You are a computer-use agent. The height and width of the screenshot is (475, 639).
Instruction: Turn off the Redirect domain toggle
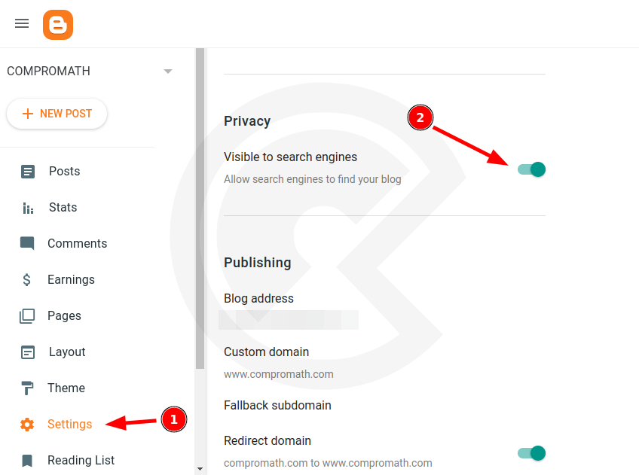(531, 453)
